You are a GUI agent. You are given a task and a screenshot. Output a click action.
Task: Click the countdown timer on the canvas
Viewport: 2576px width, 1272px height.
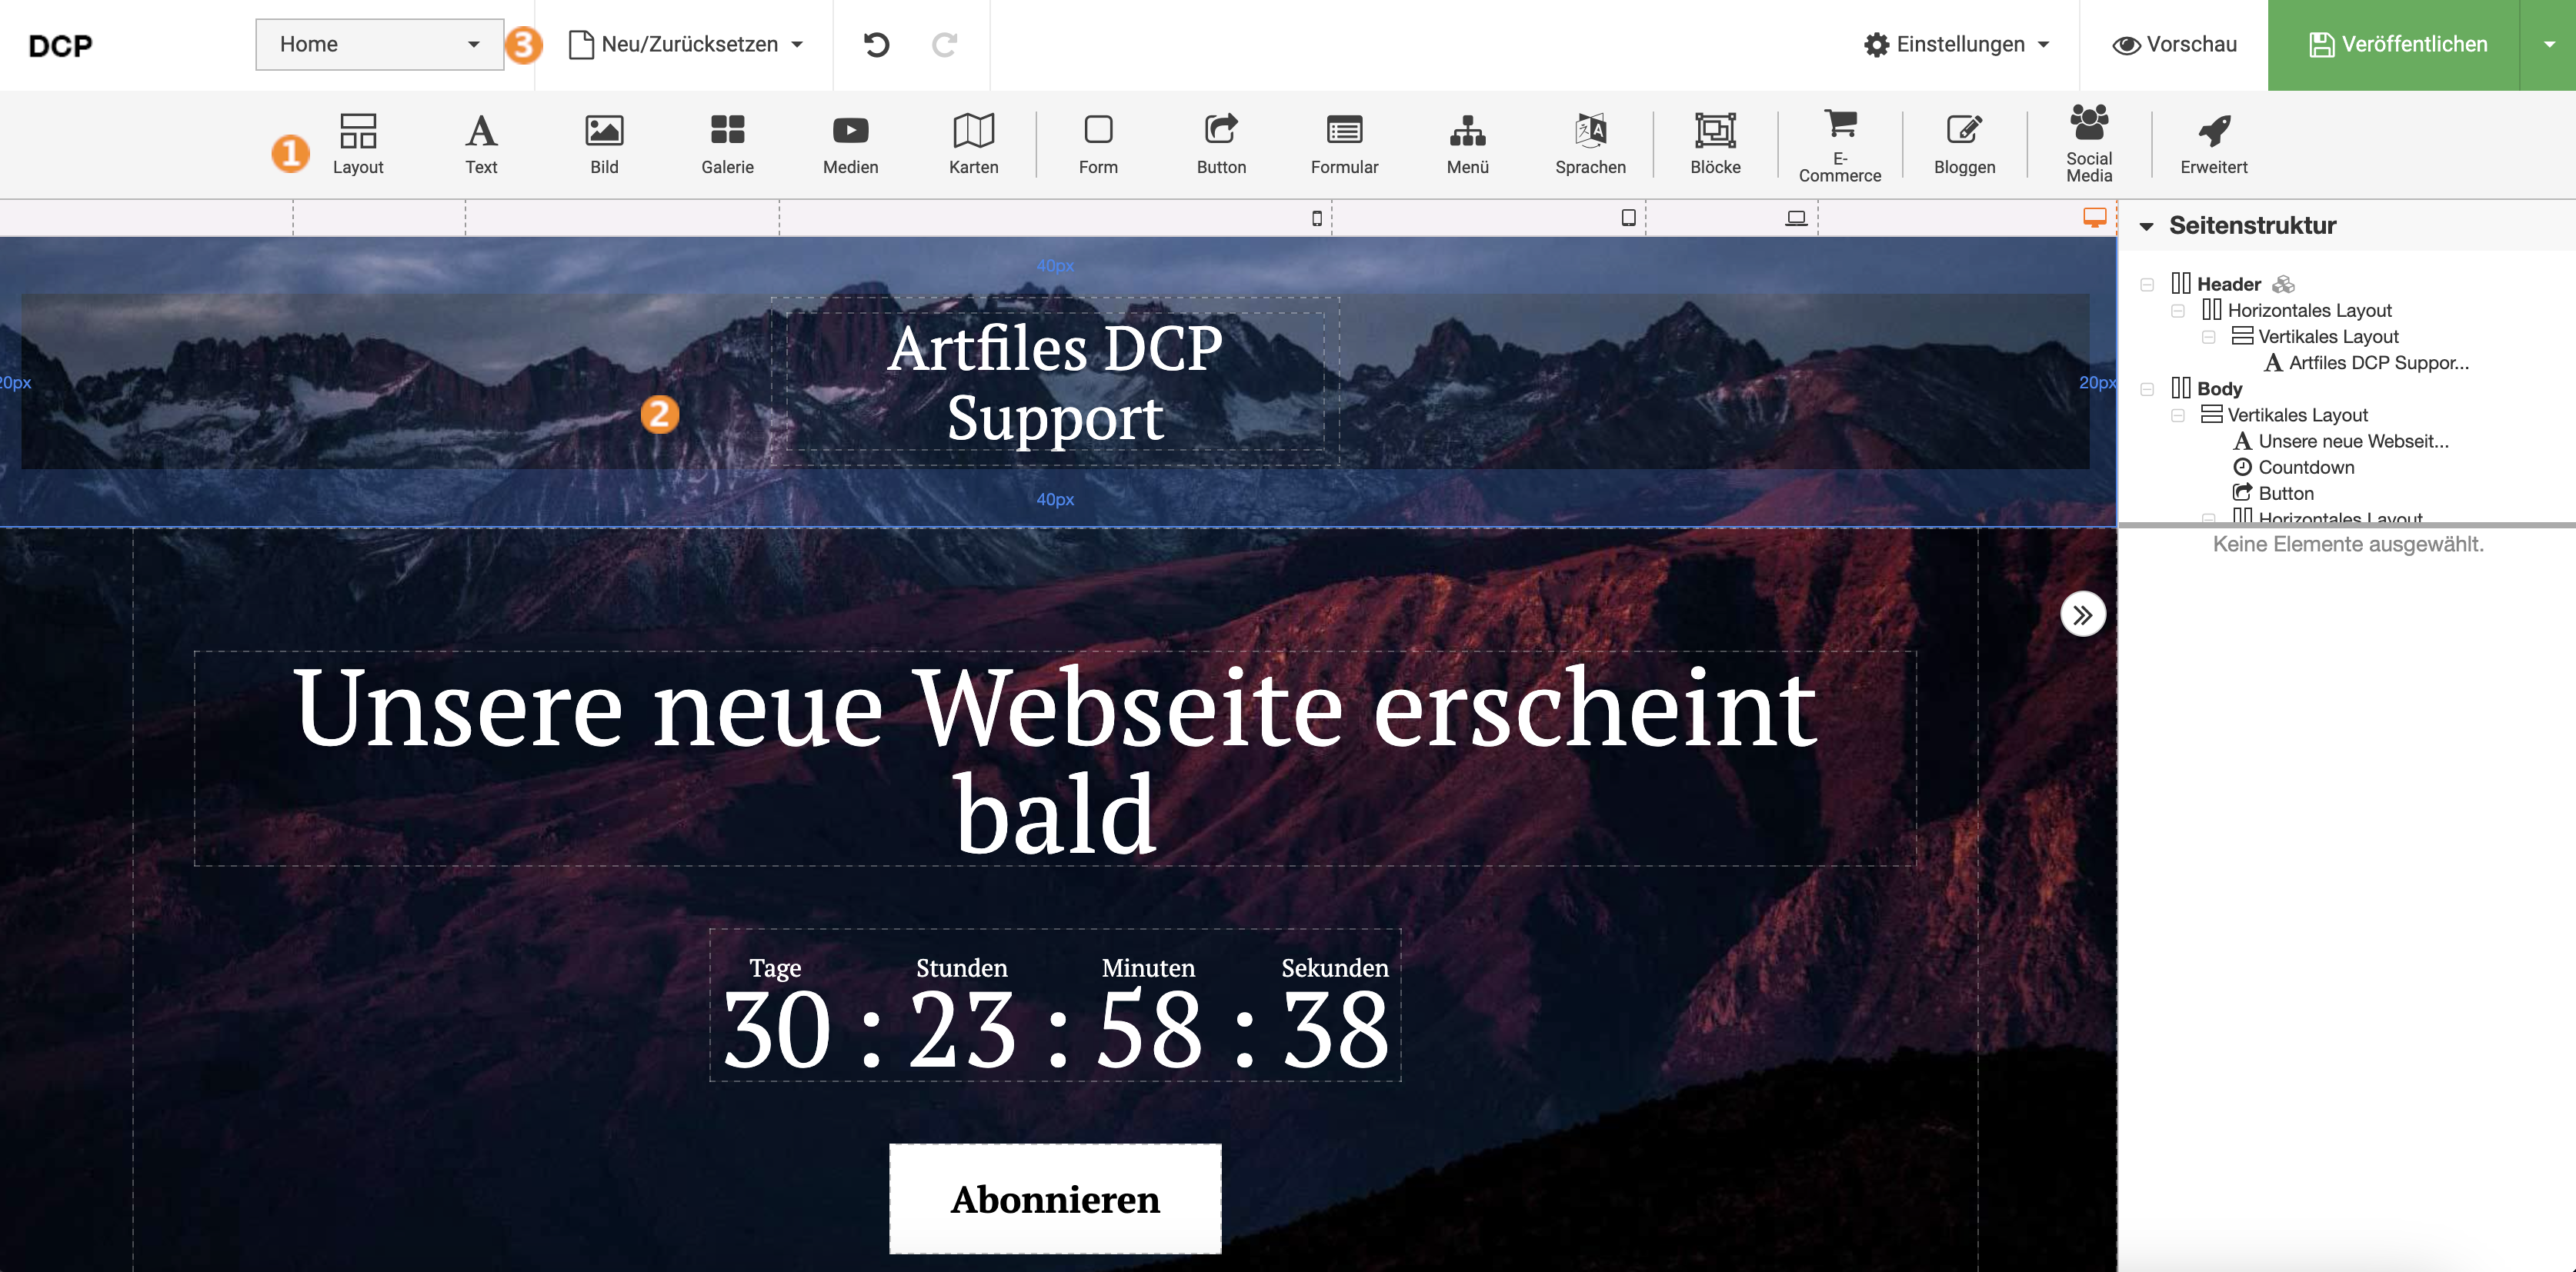pos(1055,1005)
